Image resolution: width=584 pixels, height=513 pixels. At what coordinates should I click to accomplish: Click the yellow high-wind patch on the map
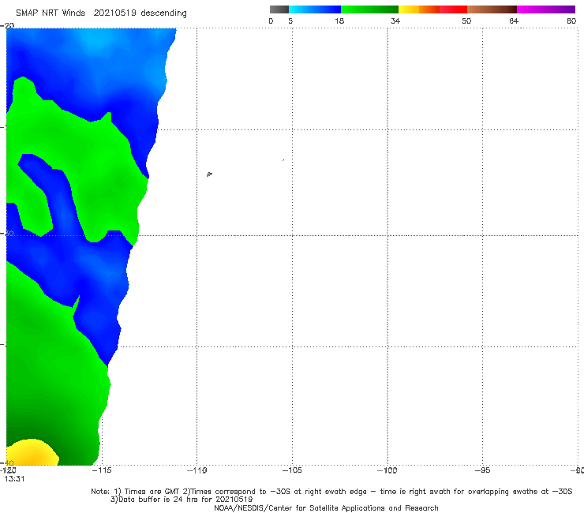(x=32, y=453)
